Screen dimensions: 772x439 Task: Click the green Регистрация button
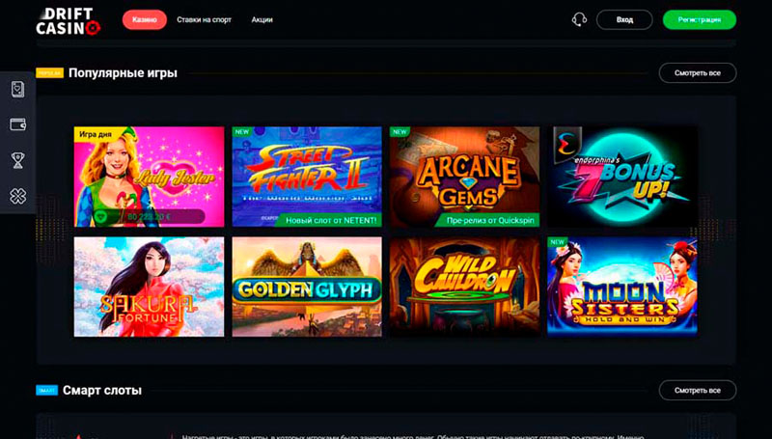click(699, 19)
